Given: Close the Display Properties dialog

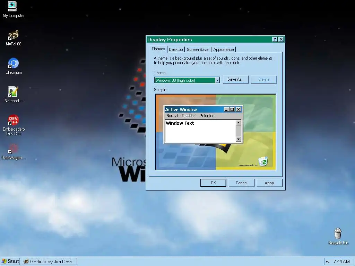Looking at the screenshot, I should (281, 39).
